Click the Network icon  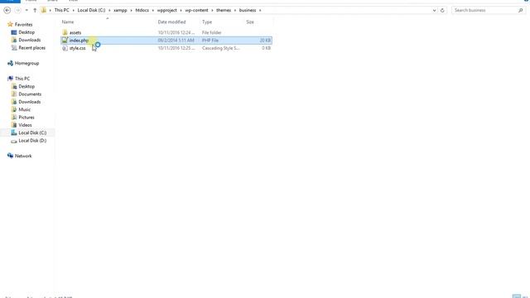pyautogui.click(x=11, y=156)
